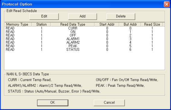Click the Delete button
The image size is (171, 110).
click(x=121, y=17)
